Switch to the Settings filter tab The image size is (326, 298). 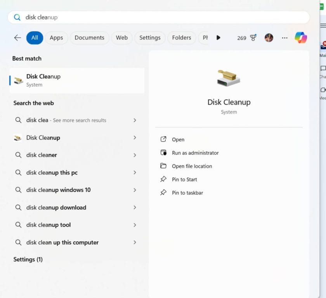click(150, 38)
